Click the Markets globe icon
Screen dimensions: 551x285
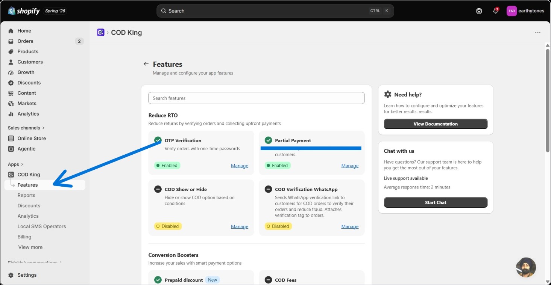tap(11, 103)
